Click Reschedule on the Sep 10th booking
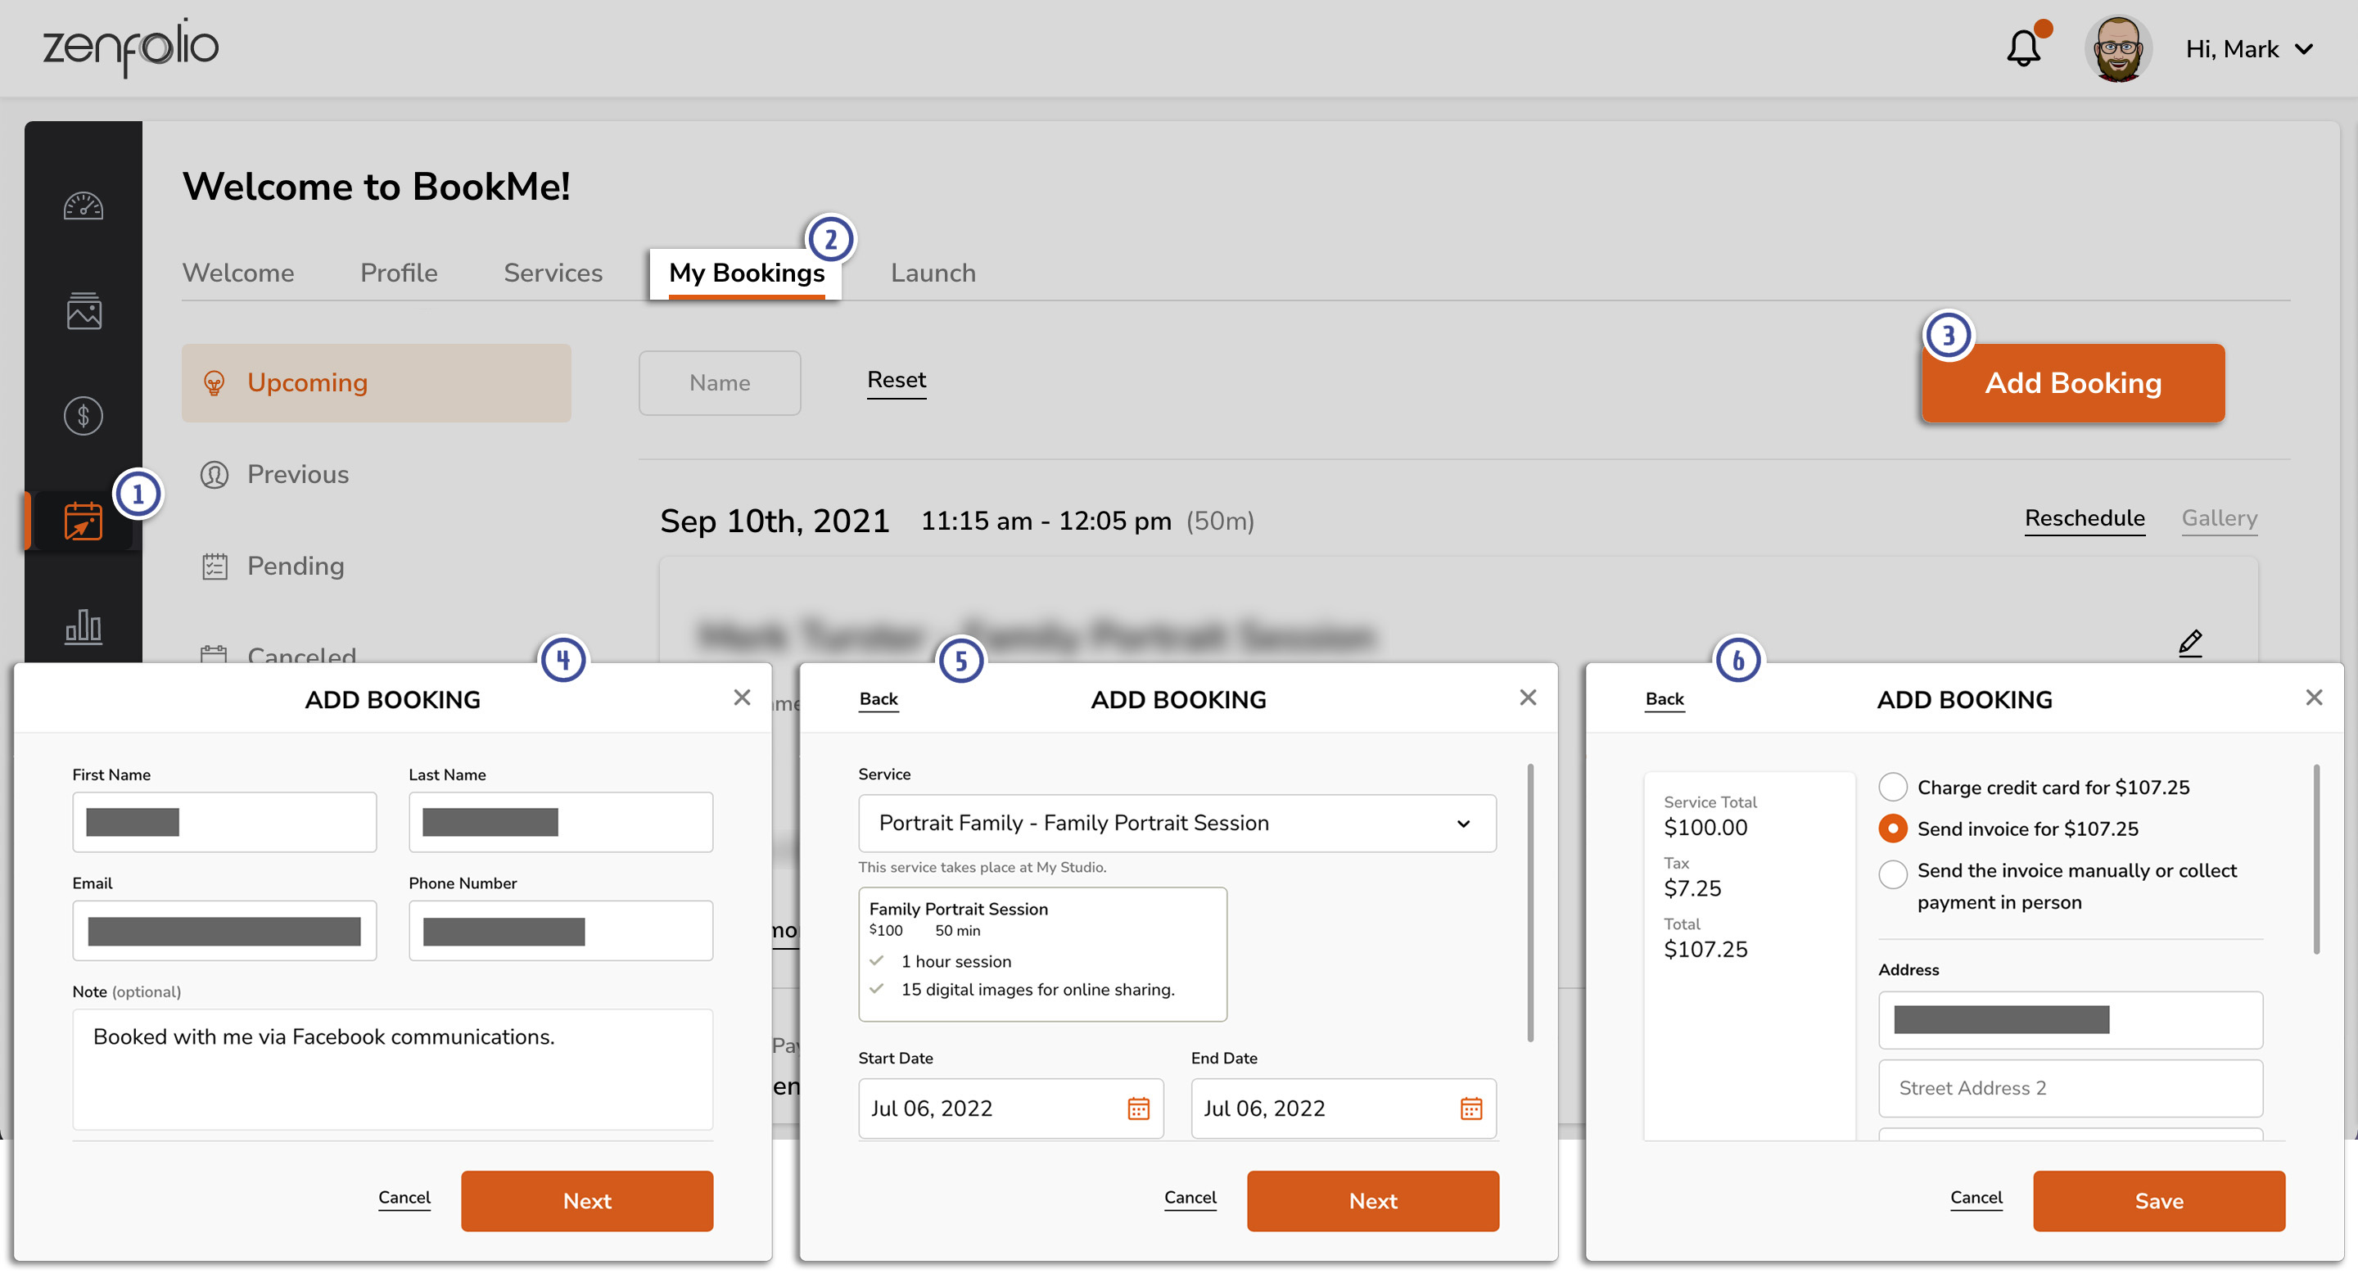Viewport: 2358px width, 1287px height. pos(2085,518)
